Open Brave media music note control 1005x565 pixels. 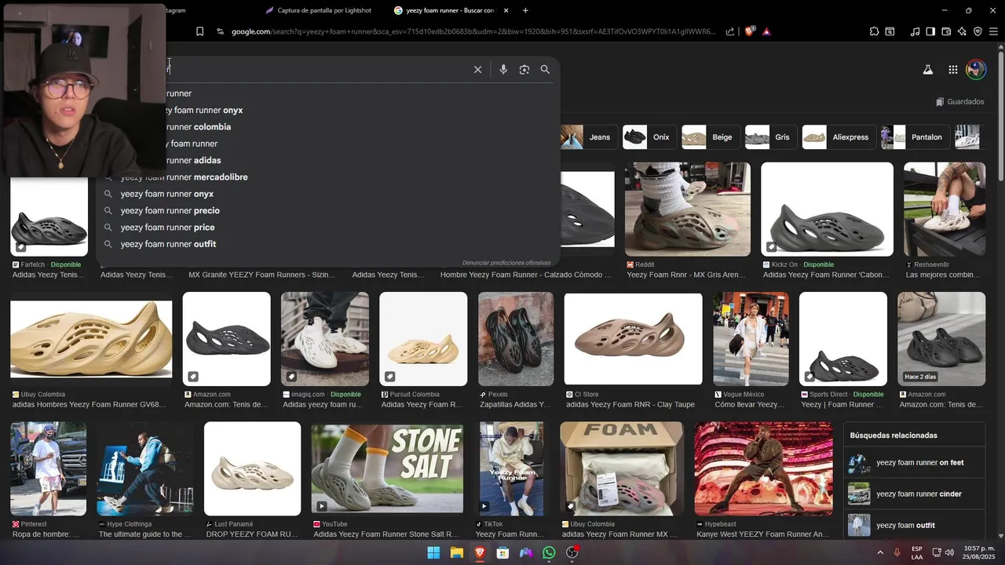click(x=915, y=31)
